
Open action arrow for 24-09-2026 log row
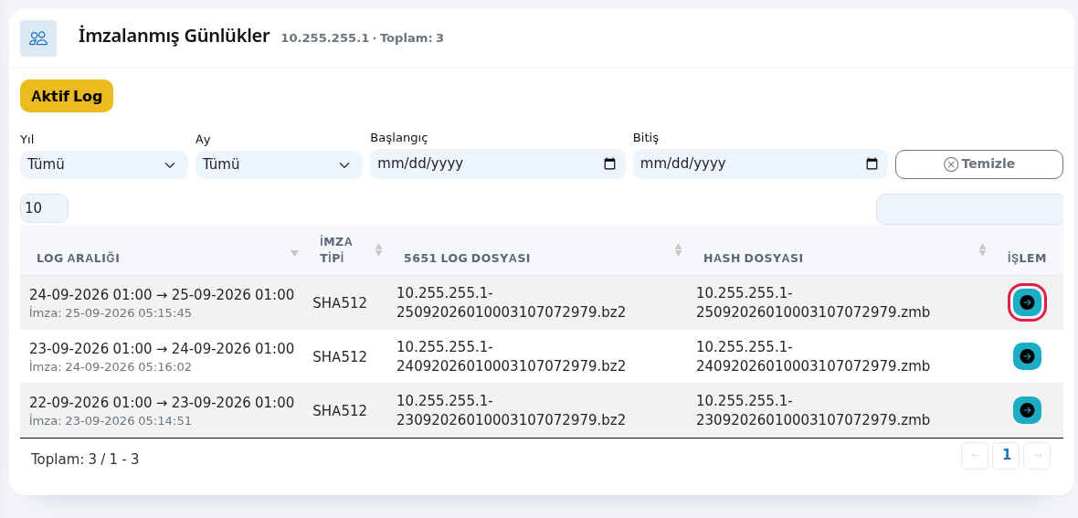pos(1027,302)
